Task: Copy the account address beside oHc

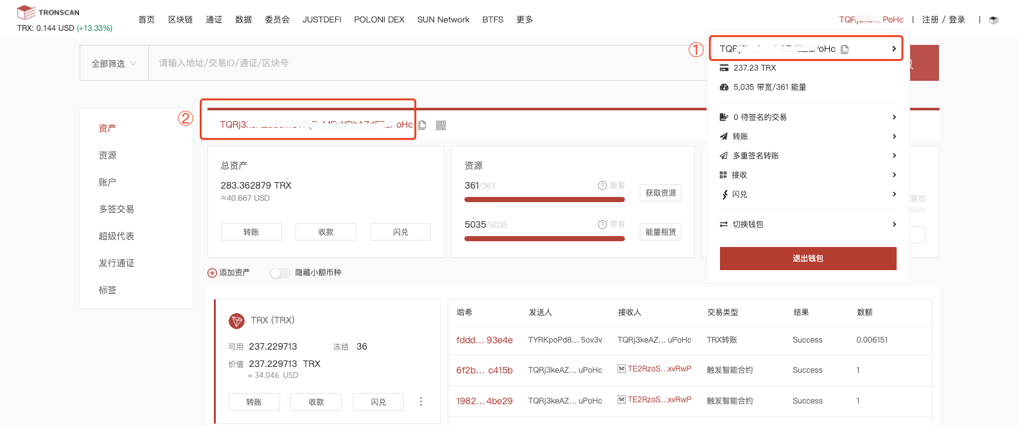Action: pyautogui.click(x=422, y=125)
